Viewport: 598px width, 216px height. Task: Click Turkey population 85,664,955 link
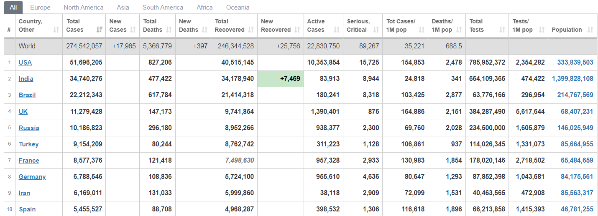click(577, 144)
